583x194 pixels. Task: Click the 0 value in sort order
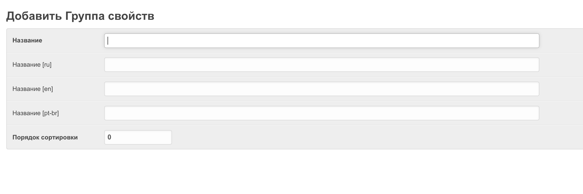pyautogui.click(x=109, y=138)
